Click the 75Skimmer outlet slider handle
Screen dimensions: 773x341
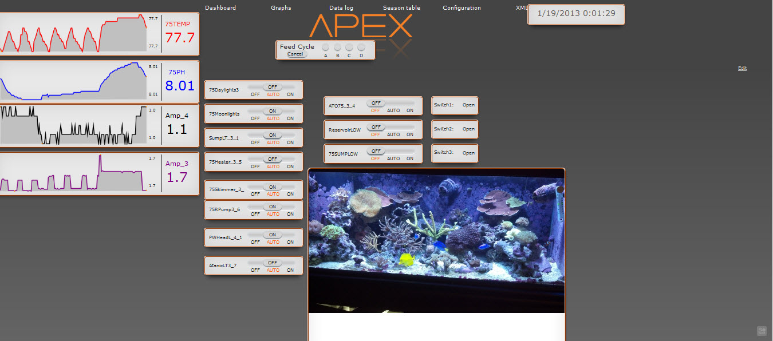point(273,187)
